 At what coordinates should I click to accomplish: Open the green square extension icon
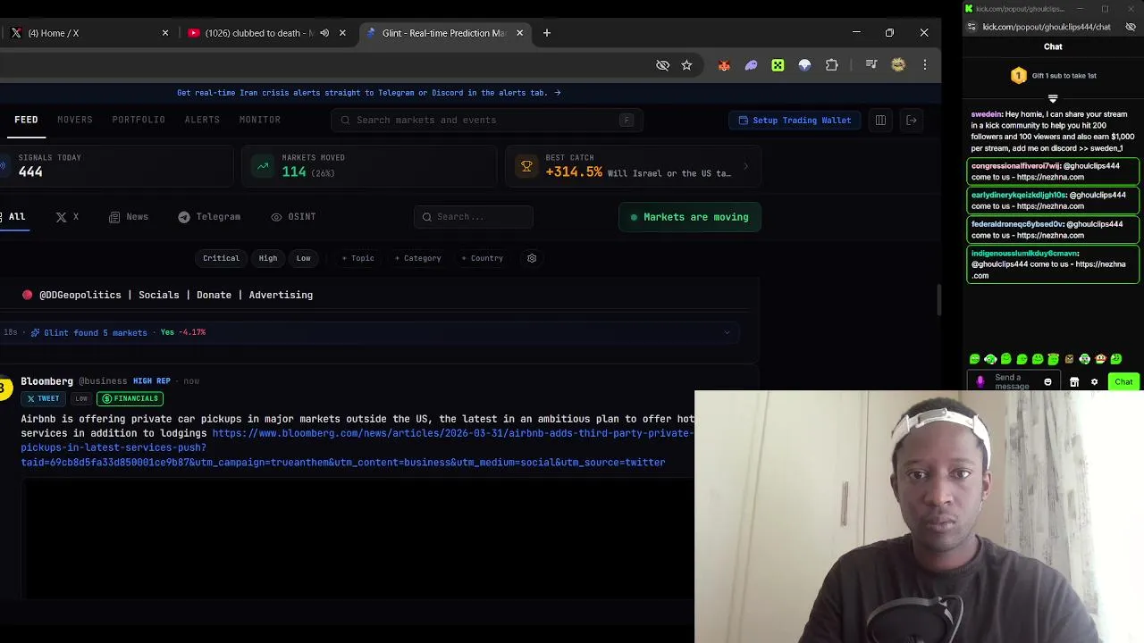[778, 65]
